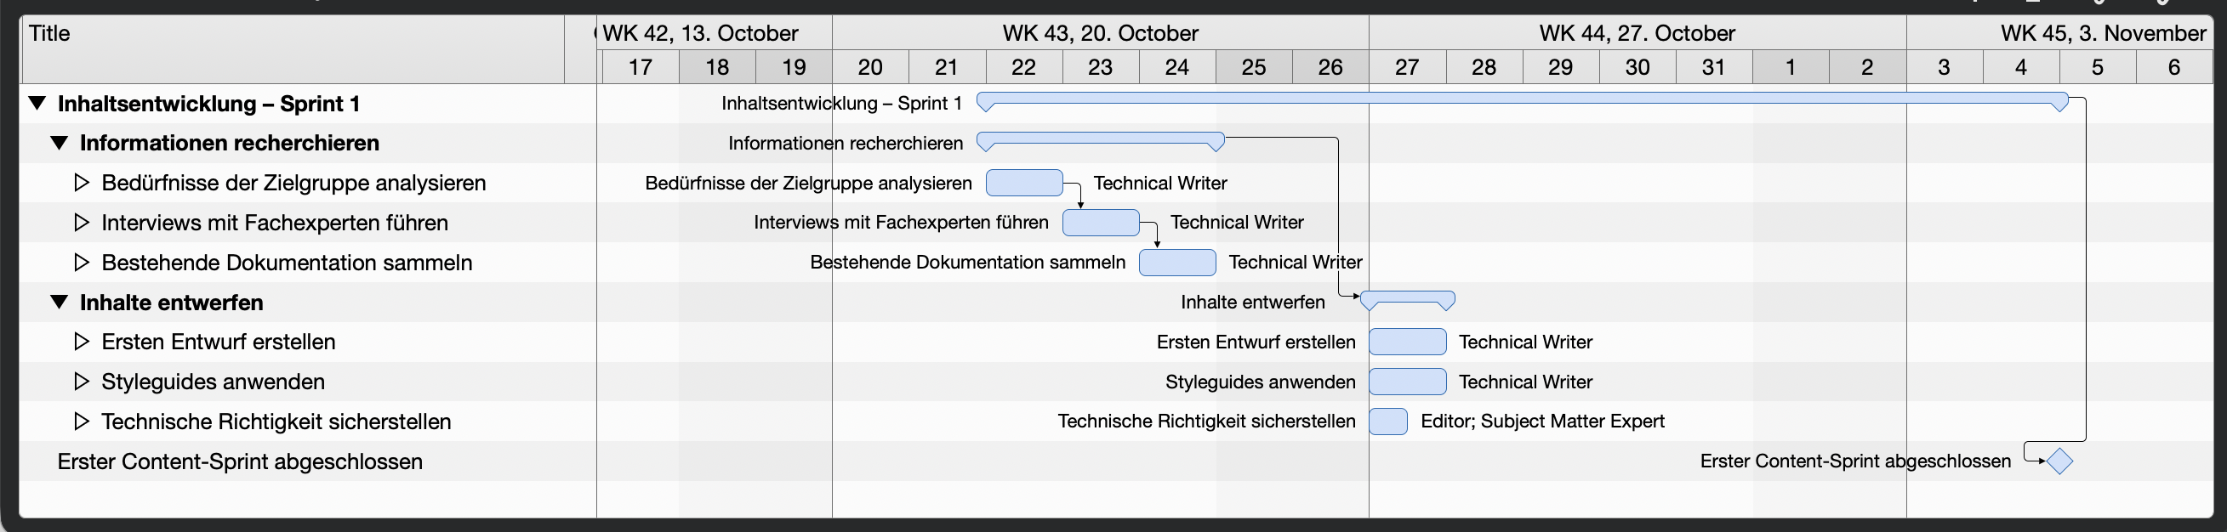
Task: Click the day "25" column header
Action: 1254,66
